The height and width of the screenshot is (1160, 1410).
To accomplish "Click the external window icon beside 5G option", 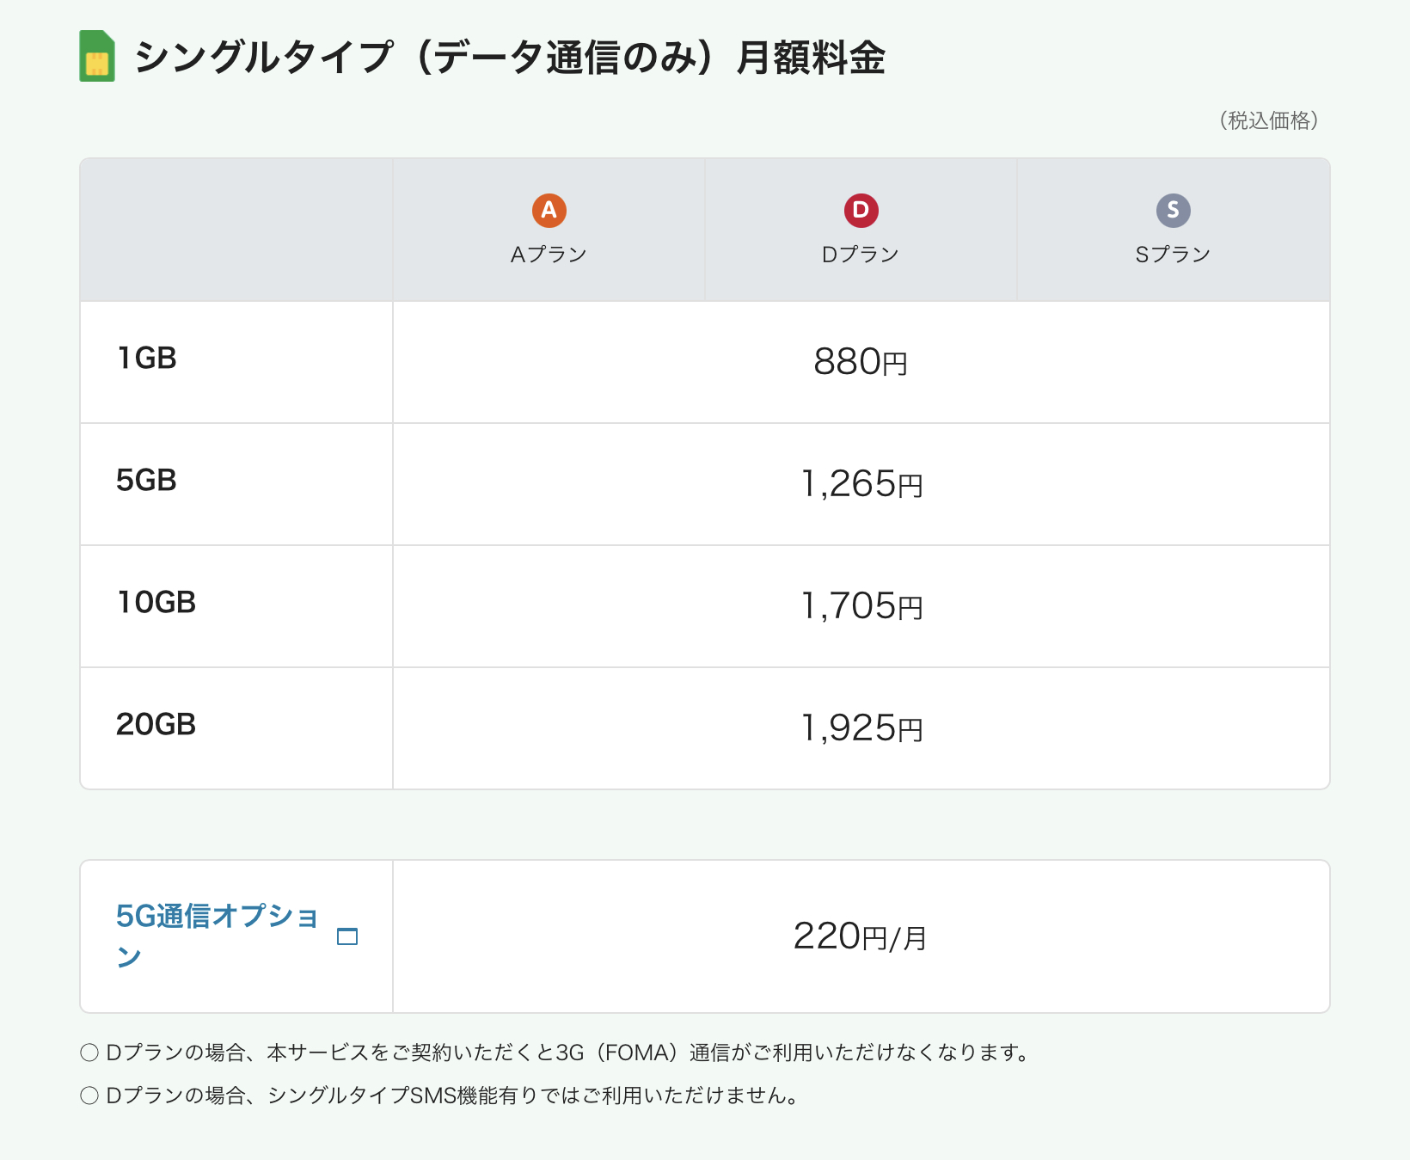I will [347, 936].
